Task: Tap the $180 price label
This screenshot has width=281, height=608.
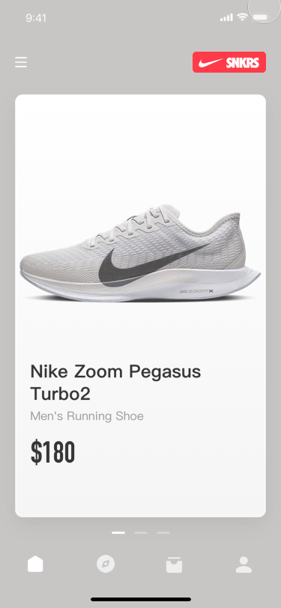Action: click(x=52, y=452)
